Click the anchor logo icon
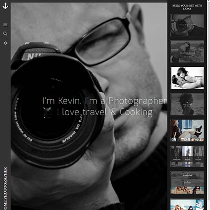210x210 pixels. tap(5, 6)
